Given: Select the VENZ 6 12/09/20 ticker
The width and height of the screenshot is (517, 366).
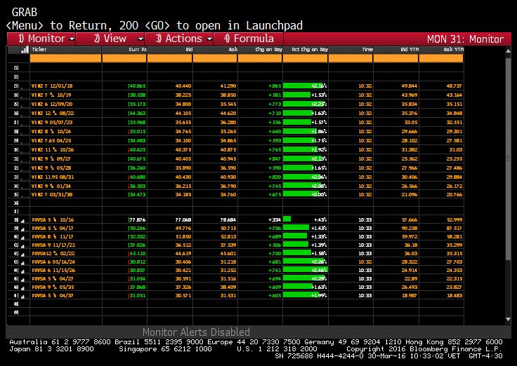Looking at the screenshot, I should tap(52, 104).
